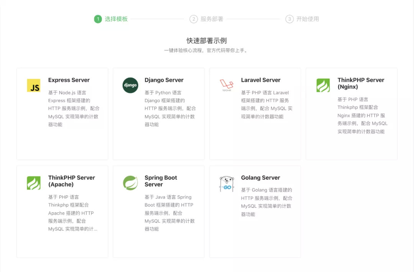
Task: Open the Laravel Server template title
Action: click(x=261, y=80)
